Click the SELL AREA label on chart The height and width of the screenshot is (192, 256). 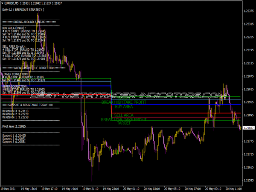point(124,115)
